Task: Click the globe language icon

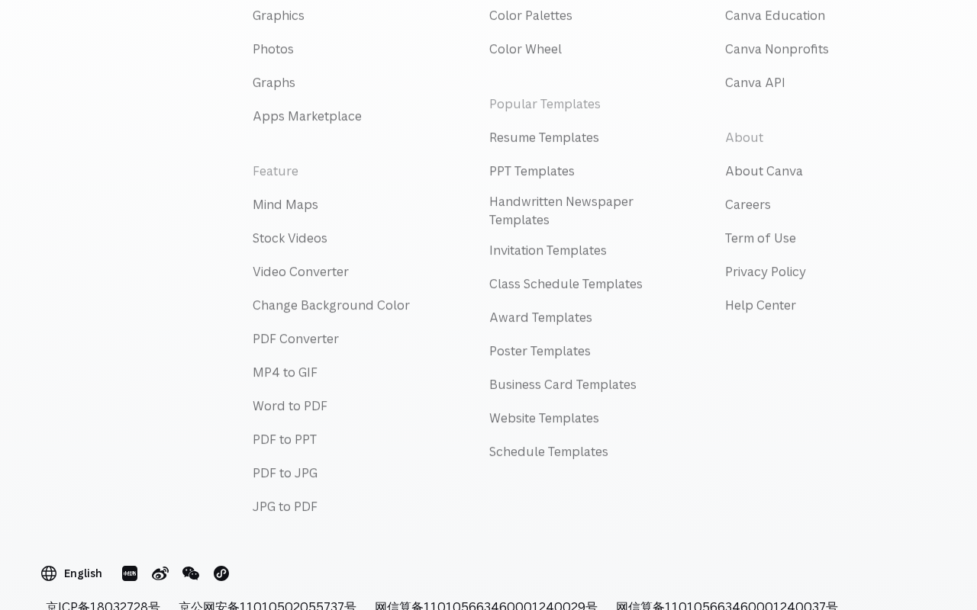Action: point(49,573)
